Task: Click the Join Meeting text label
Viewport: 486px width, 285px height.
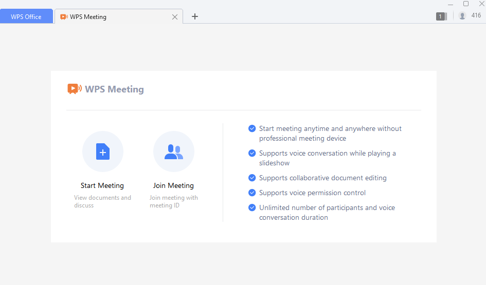Action: click(173, 185)
